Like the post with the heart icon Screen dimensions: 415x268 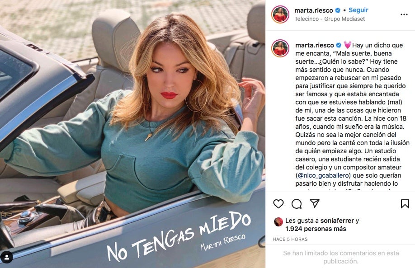278,204
